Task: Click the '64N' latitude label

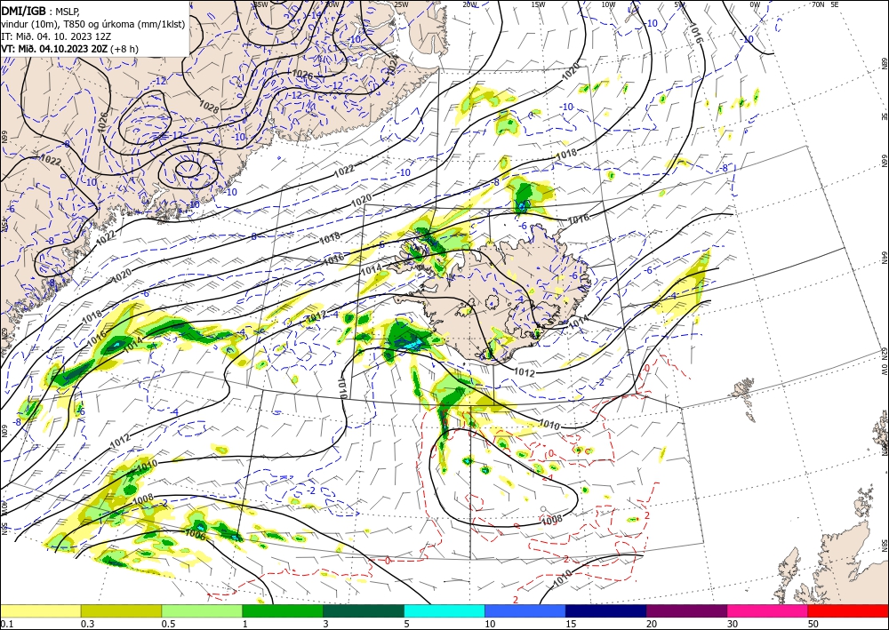Action: click(x=884, y=258)
